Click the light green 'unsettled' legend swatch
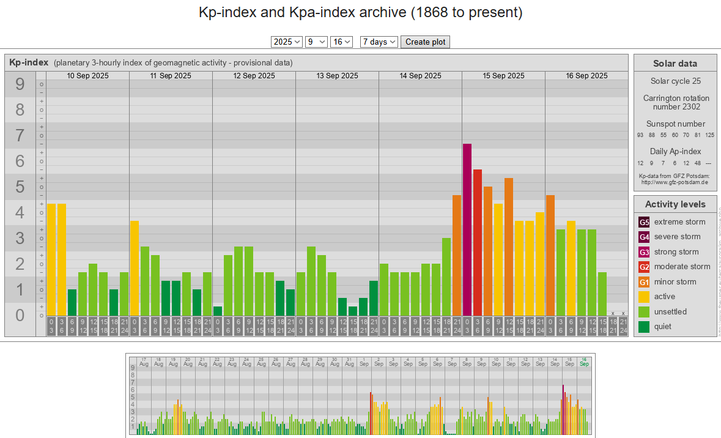The width and height of the screenshot is (721, 438). tap(644, 312)
